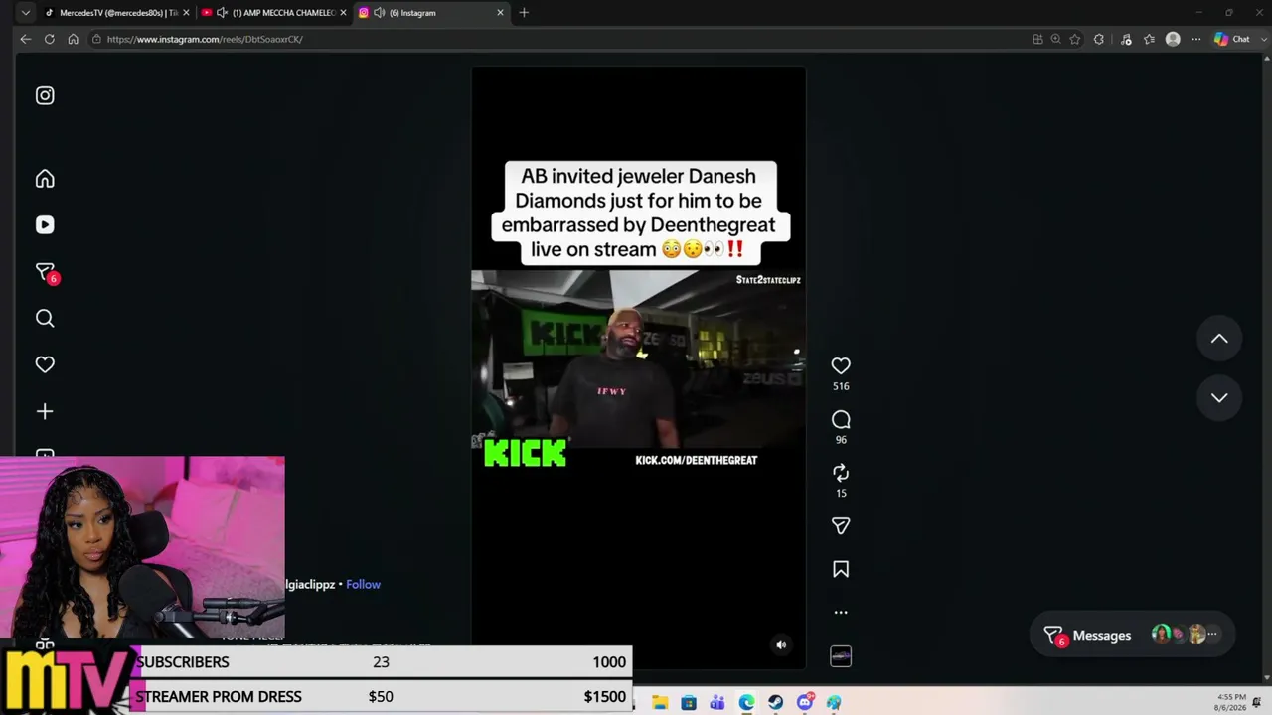Open direct messages icon in the sidebar
This screenshot has width=1272, height=715.
pos(46,272)
